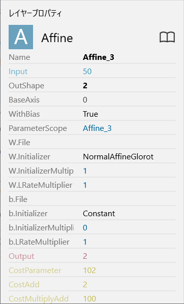This screenshot has height=304, width=184.
Task: Edit the OutShape value 2
Action: point(85,85)
